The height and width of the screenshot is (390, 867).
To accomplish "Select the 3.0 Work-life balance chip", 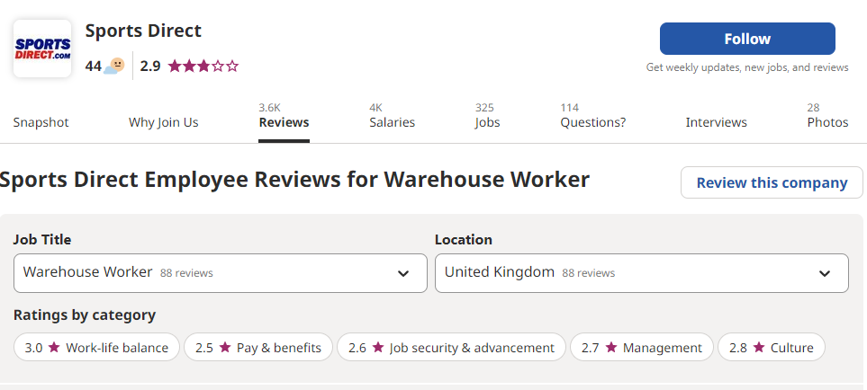I will (x=96, y=348).
